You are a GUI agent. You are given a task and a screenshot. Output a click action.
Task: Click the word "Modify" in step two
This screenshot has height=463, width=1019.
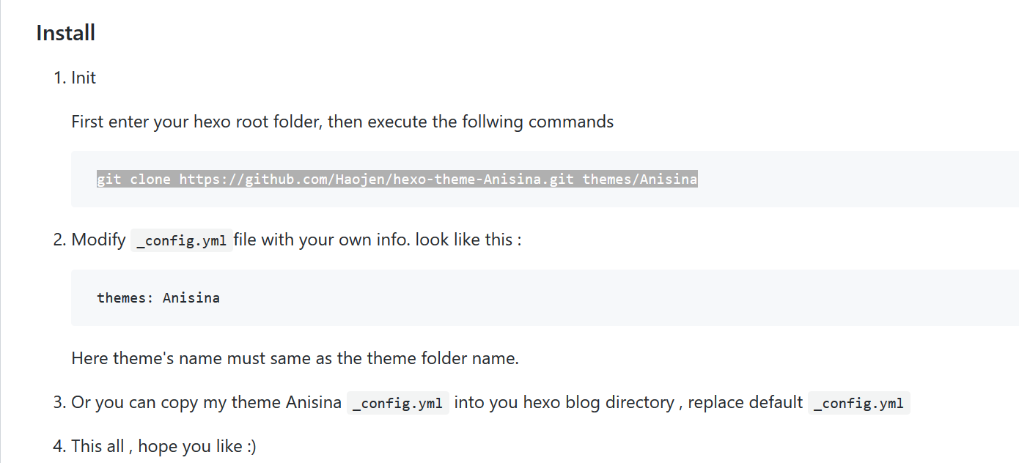click(x=98, y=240)
